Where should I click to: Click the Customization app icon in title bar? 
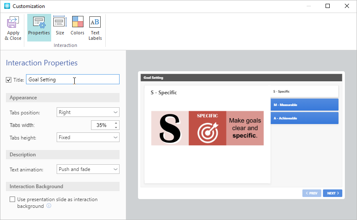[7, 6]
